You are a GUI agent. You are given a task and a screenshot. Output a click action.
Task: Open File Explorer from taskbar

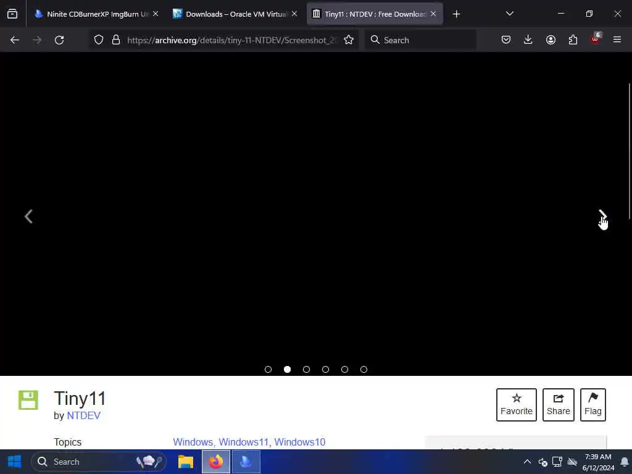point(186,462)
